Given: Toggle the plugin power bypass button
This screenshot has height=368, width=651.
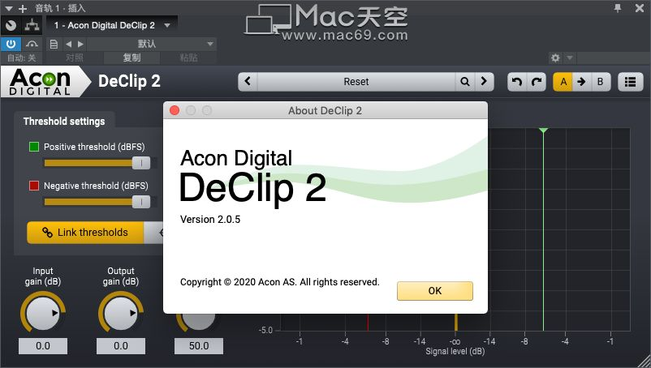Looking at the screenshot, I should coord(11,44).
